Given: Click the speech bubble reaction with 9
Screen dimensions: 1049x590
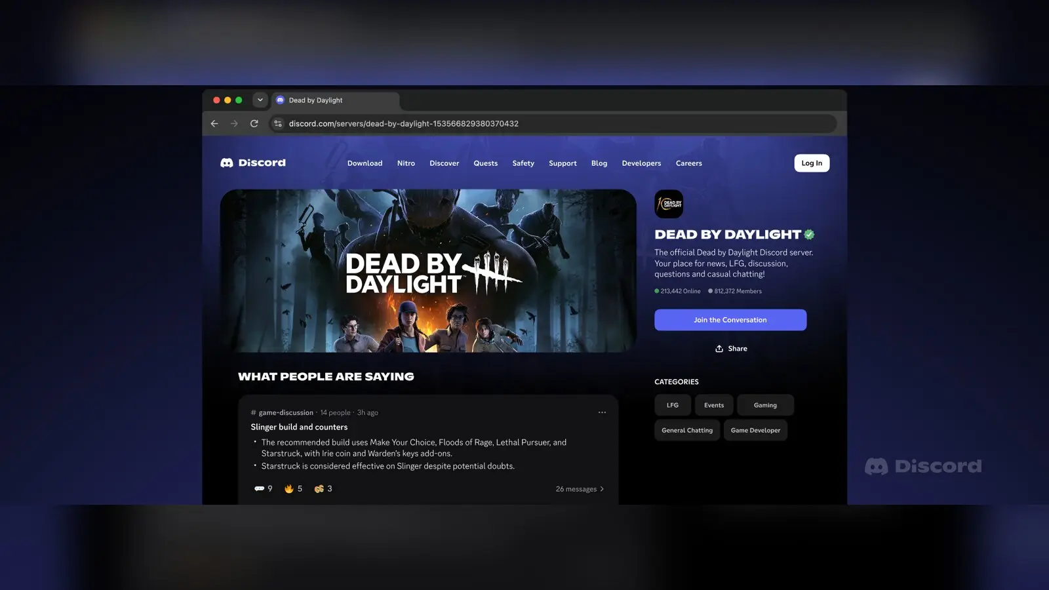Looking at the screenshot, I should click(263, 488).
